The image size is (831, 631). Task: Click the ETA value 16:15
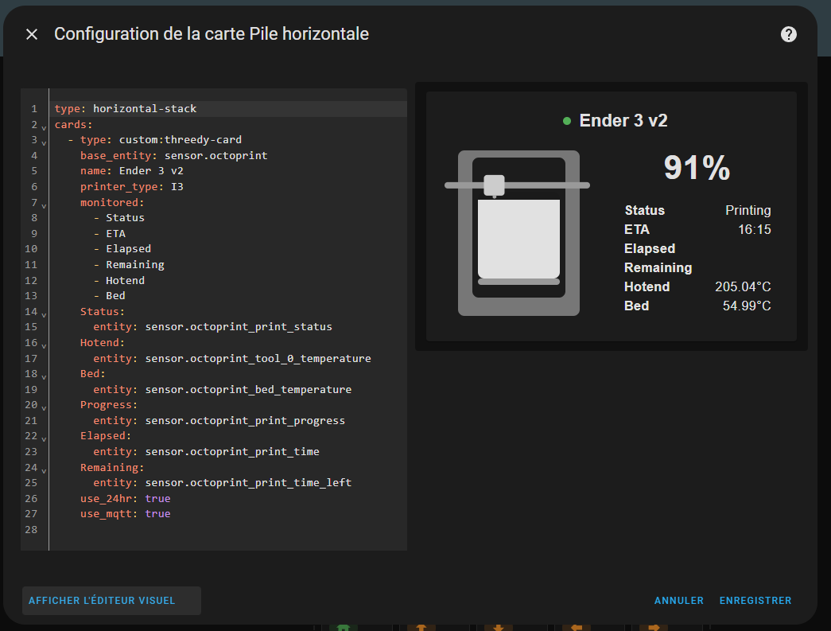click(x=755, y=230)
